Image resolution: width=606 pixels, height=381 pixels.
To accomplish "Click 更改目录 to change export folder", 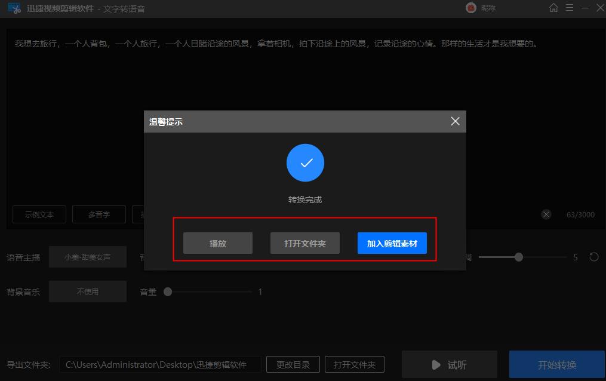I will click(x=293, y=364).
